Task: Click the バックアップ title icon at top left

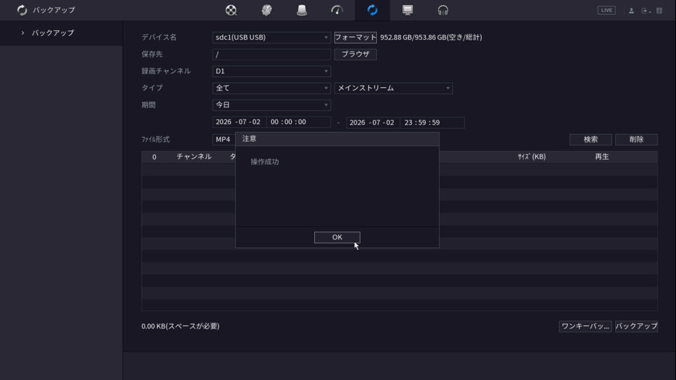Action: click(x=22, y=10)
